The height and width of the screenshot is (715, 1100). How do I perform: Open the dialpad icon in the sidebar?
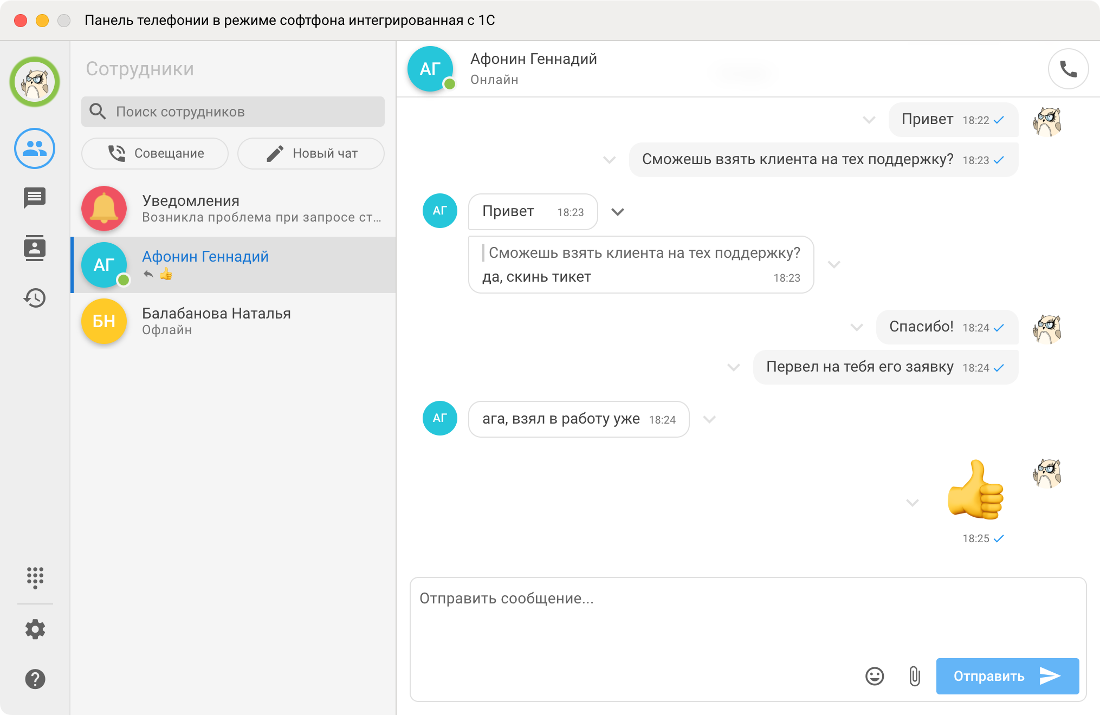tap(35, 578)
